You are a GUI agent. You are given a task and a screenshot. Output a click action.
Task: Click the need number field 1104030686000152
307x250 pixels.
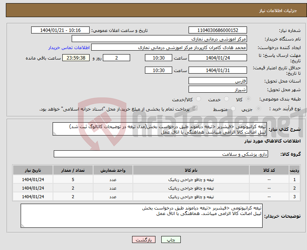click(x=217, y=30)
